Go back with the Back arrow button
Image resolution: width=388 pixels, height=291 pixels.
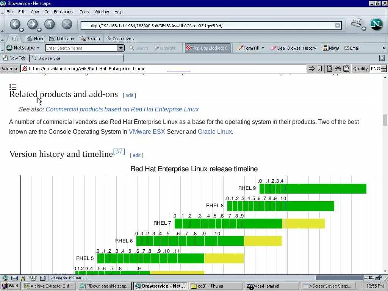[15, 24]
